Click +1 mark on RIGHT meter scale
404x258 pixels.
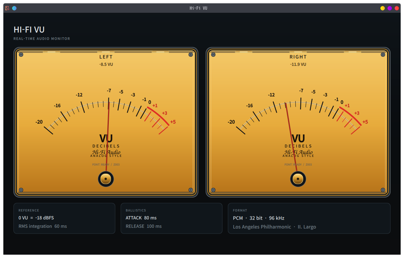coord(347,105)
